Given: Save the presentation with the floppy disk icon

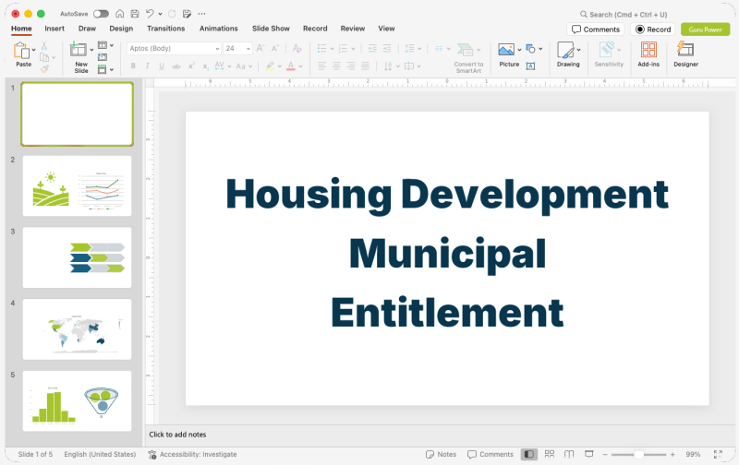Looking at the screenshot, I should 135,14.
